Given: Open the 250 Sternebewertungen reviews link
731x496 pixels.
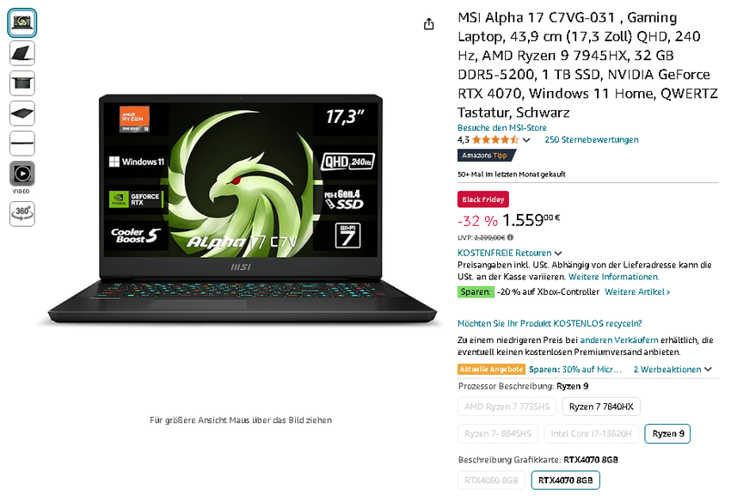Looking at the screenshot, I should [x=591, y=140].
